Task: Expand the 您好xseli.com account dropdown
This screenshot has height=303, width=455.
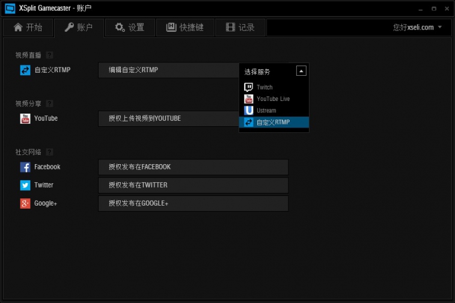Action: (417, 28)
